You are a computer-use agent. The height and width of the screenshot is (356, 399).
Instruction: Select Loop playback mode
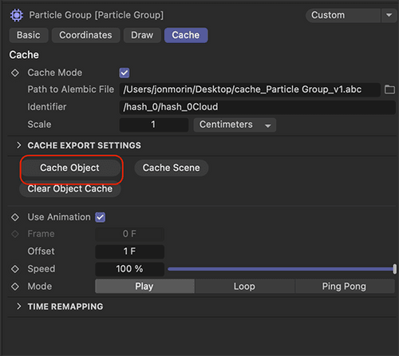point(244,287)
